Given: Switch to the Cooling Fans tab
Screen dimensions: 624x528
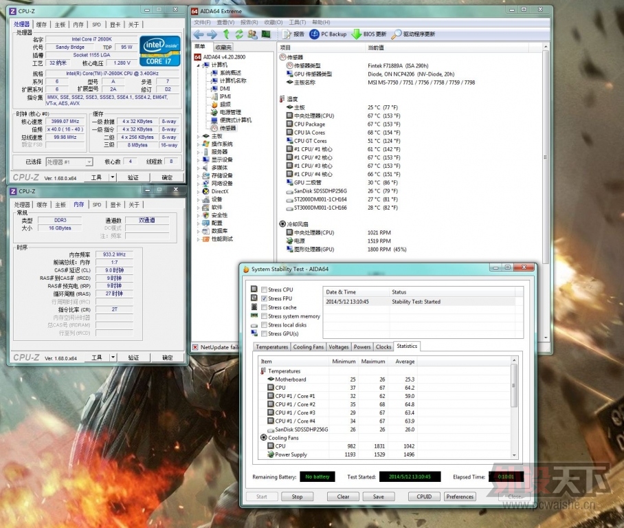Looking at the screenshot, I should [x=309, y=346].
